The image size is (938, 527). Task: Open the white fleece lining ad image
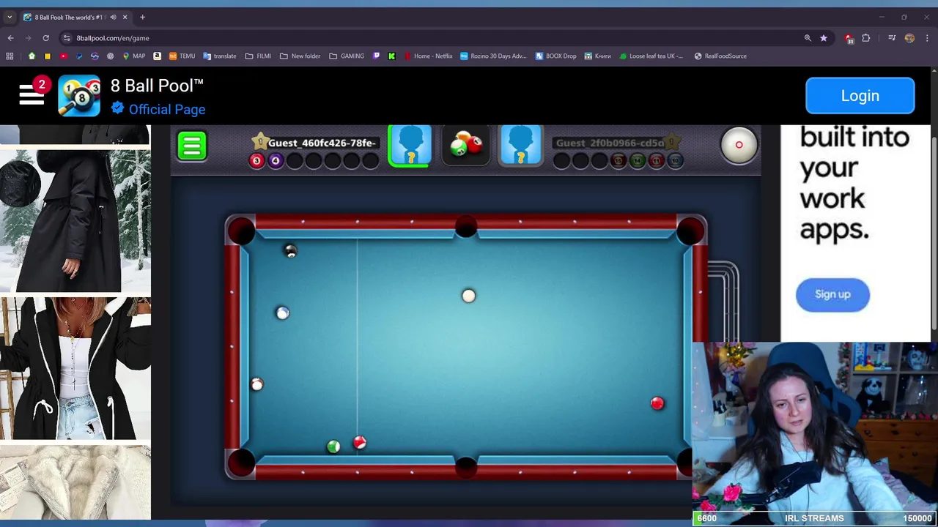click(75, 483)
